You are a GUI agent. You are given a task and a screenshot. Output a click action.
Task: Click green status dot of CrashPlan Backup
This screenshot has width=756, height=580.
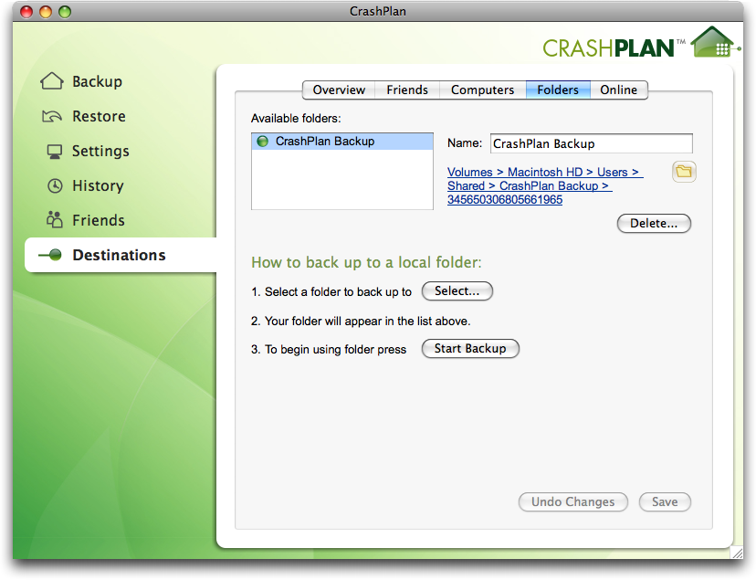263,142
